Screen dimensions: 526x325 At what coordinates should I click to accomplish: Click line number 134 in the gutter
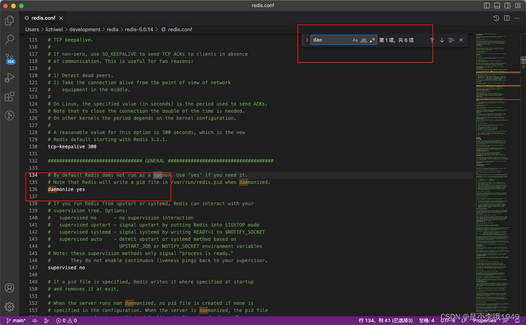click(34, 175)
